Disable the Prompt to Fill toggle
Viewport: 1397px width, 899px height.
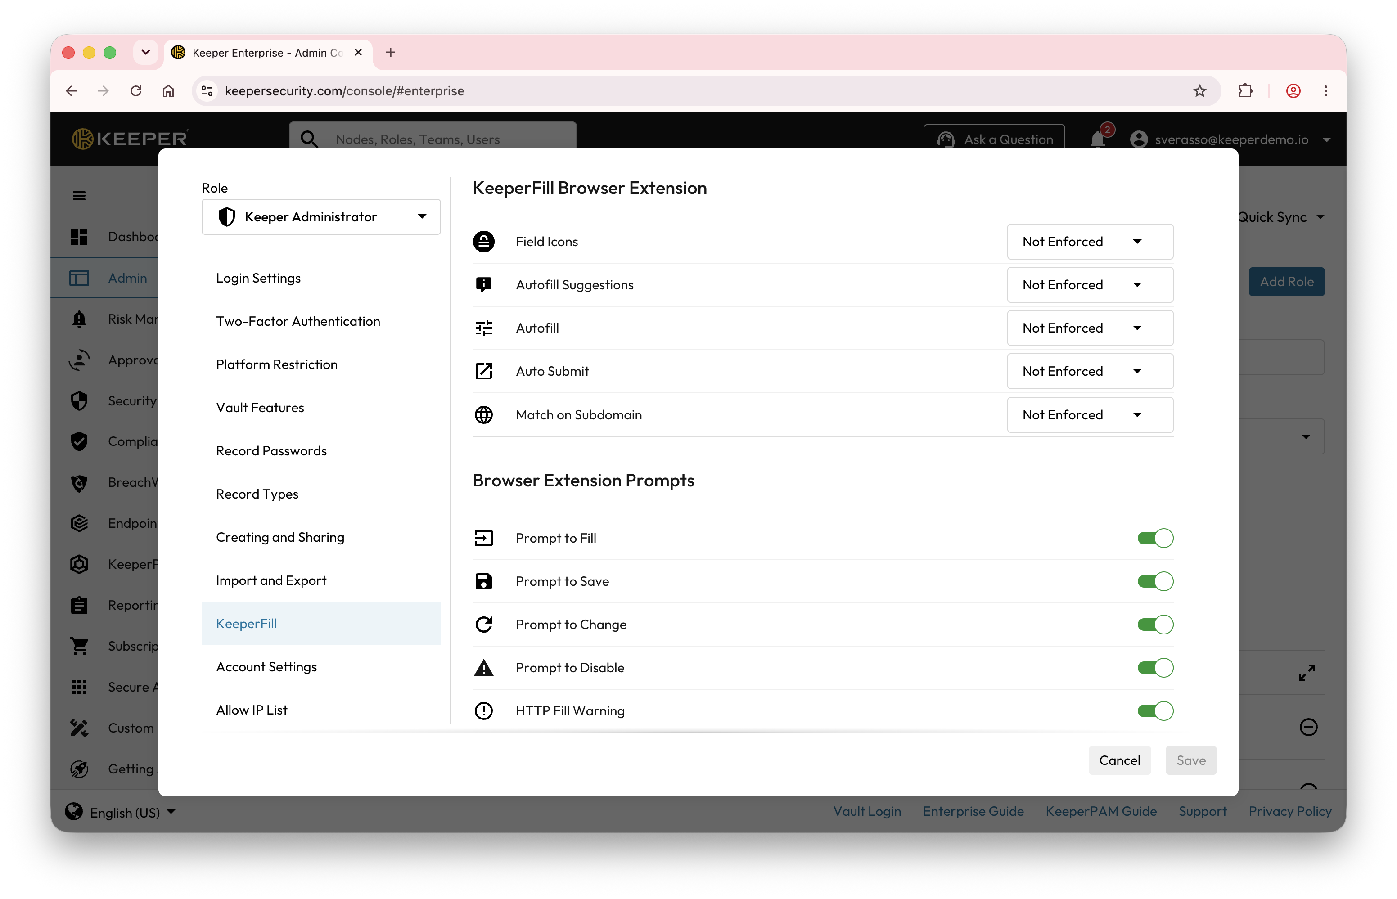click(x=1155, y=538)
